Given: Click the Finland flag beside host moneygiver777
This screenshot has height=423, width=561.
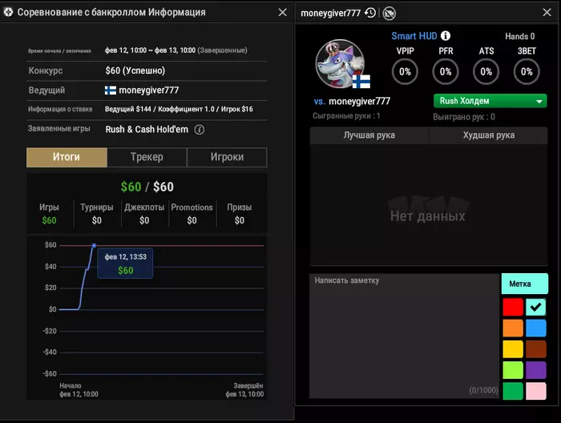Looking at the screenshot, I should click(111, 90).
